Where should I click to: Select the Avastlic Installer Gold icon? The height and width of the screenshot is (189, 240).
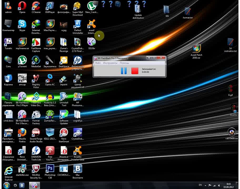[x=78, y=153]
